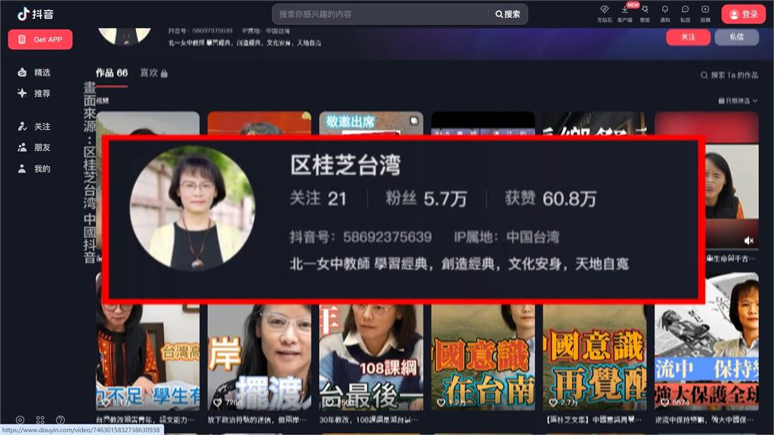Click the red 登录 login button
This screenshot has width=774, height=435.
click(x=744, y=14)
